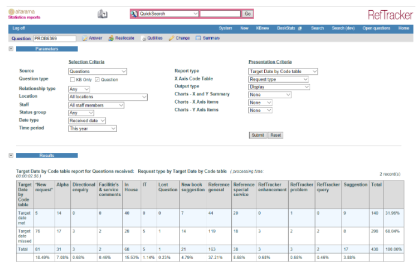Click the Question number input field
The height and width of the screenshot is (268, 416).
tap(55, 39)
